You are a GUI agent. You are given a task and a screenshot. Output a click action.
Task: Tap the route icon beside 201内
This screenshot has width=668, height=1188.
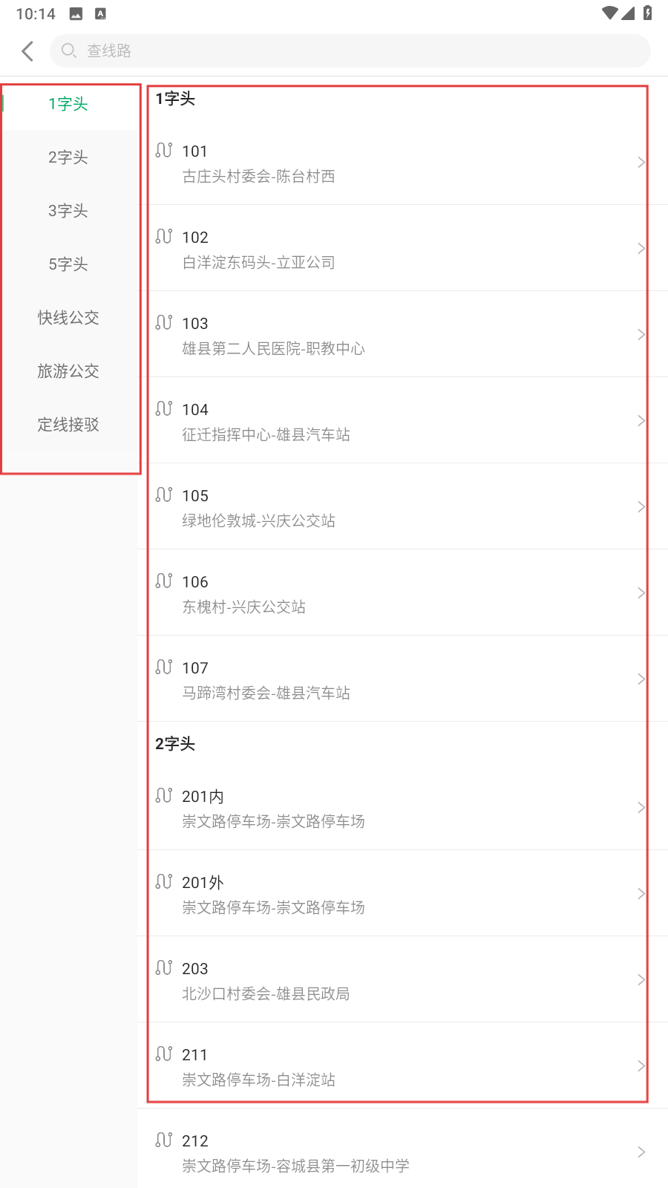164,795
